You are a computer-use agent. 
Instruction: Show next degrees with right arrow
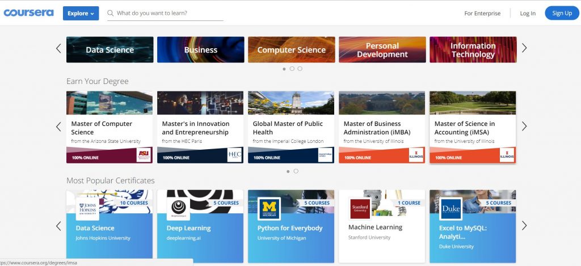click(524, 126)
